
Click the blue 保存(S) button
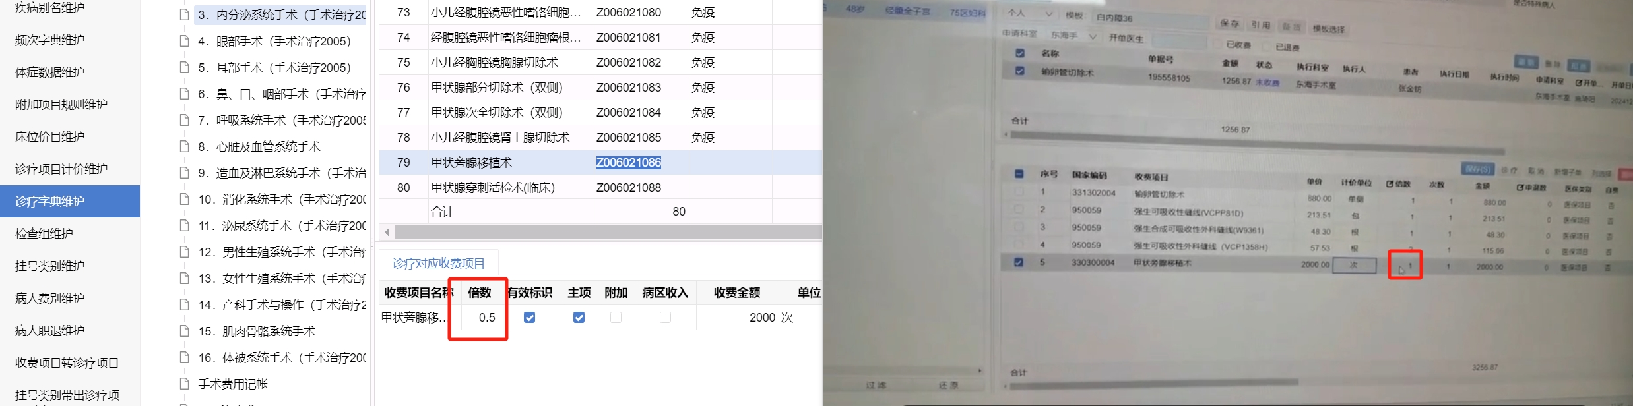(1478, 169)
